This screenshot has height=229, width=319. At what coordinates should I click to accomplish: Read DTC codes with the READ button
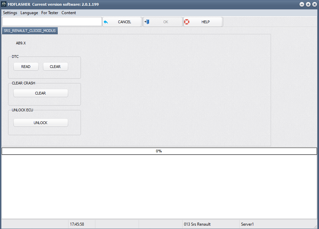pyautogui.click(x=26, y=67)
